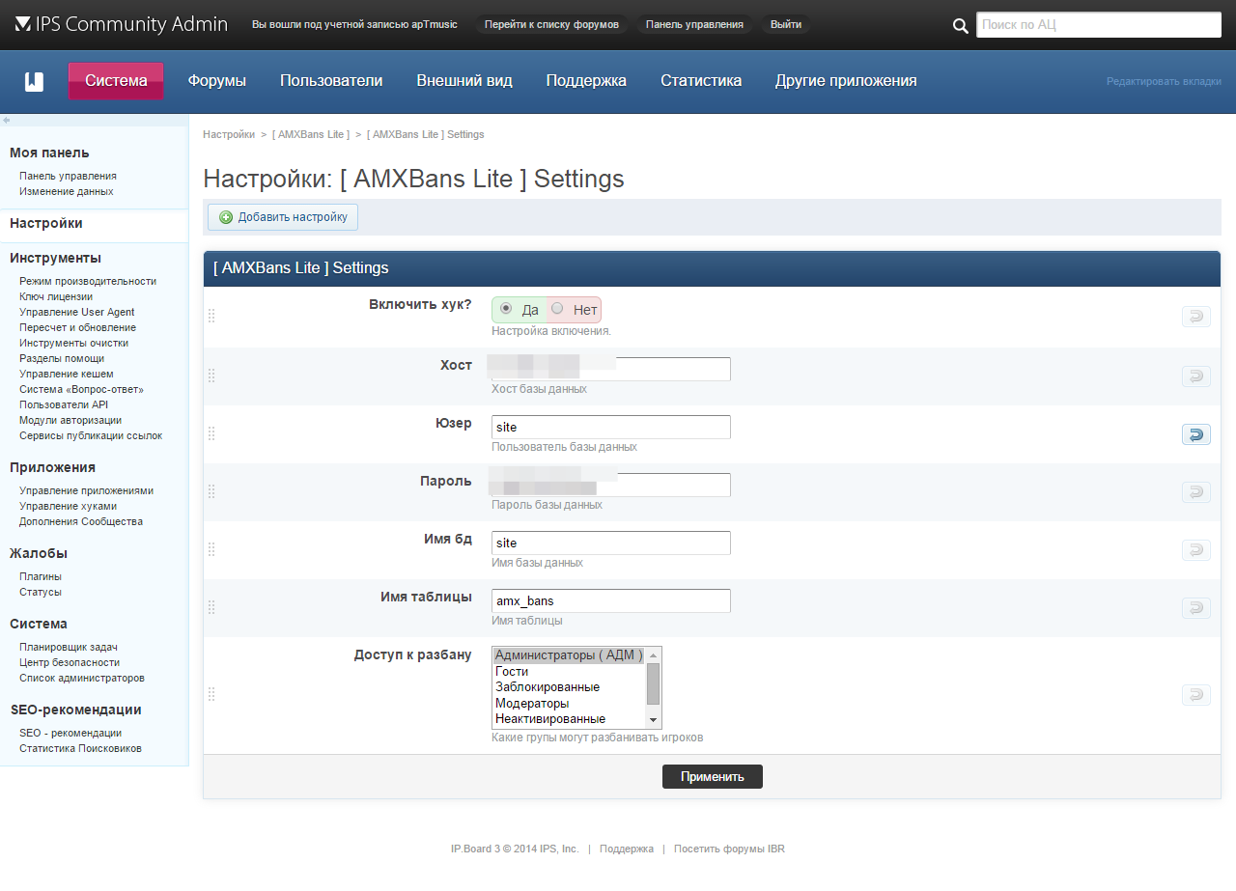Open 'Изменение данных' sidebar link

pos(67,191)
